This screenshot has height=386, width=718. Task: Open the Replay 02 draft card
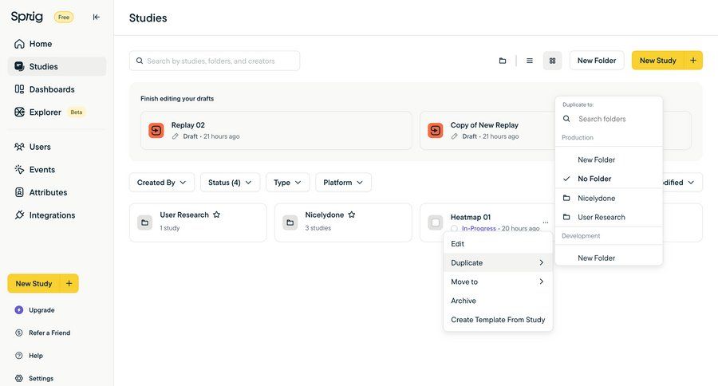[276, 130]
